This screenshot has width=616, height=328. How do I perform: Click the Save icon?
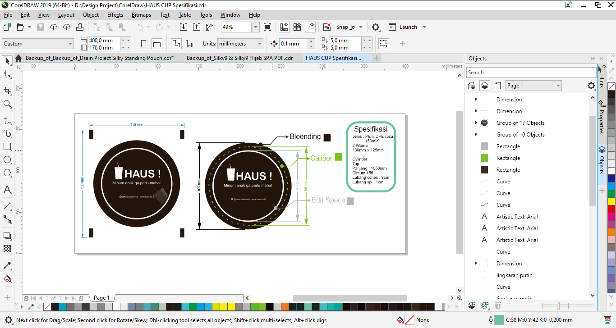pos(41,27)
